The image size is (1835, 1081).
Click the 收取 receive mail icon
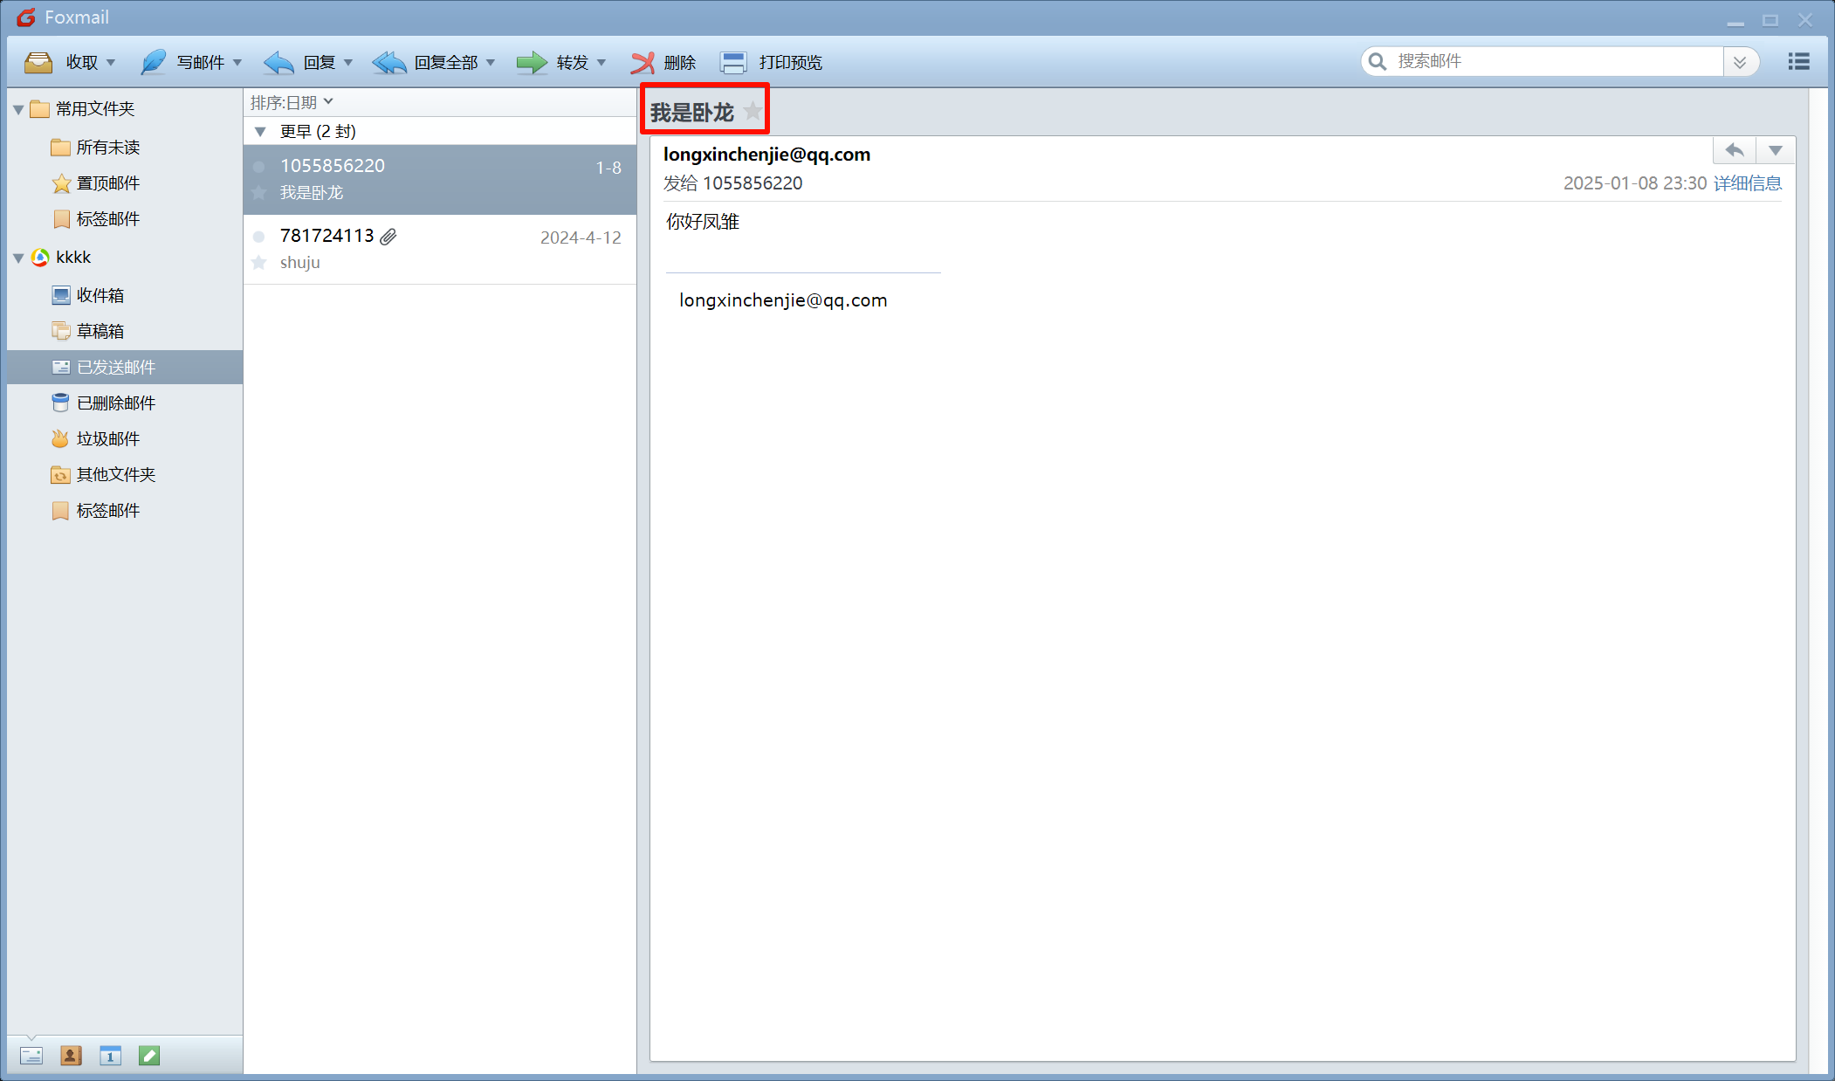(x=38, y=62)
